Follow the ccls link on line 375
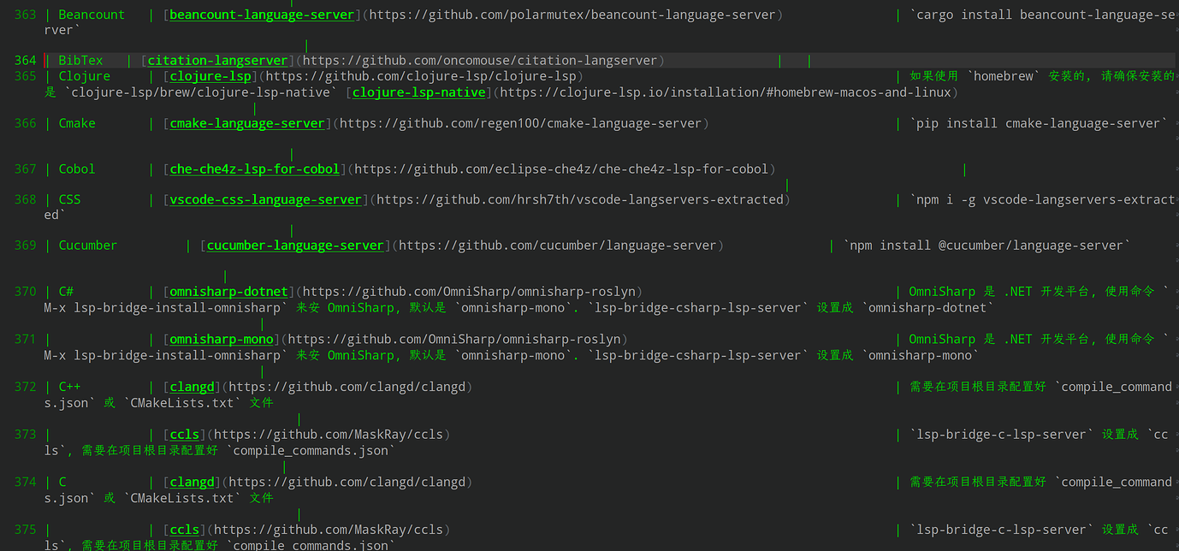The width and height of the screenshot is (1179, 551). [x=185, y=529]
